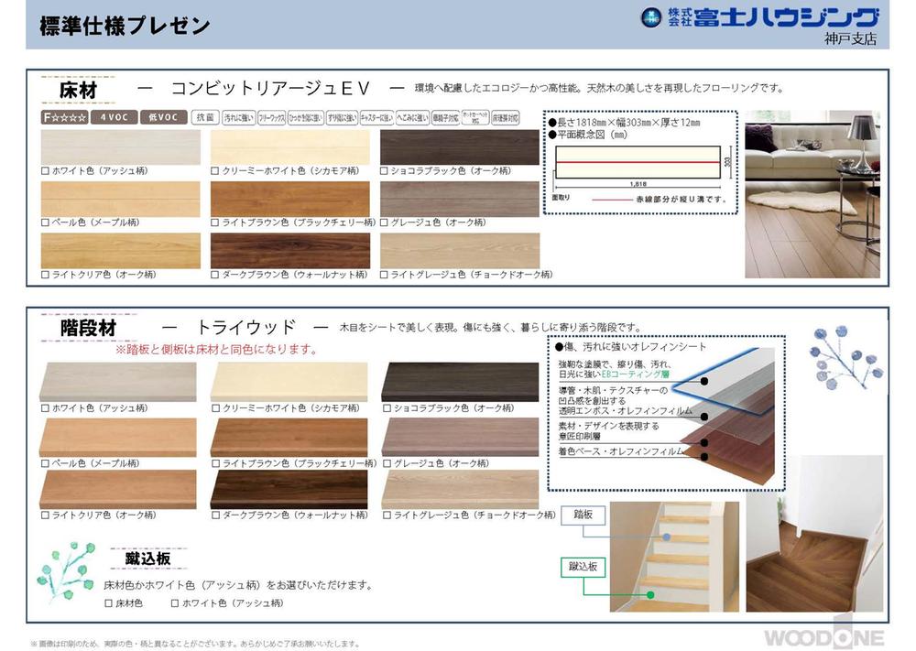Image resolution: width=916 pixels, height=651 pixels.
Task: Click the ホットカーペット対応 feature badge
Action: click(x=475, y=117)
